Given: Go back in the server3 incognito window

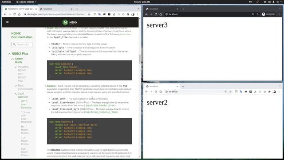Looking at the screenshot, I should click(x=146, y=14).
